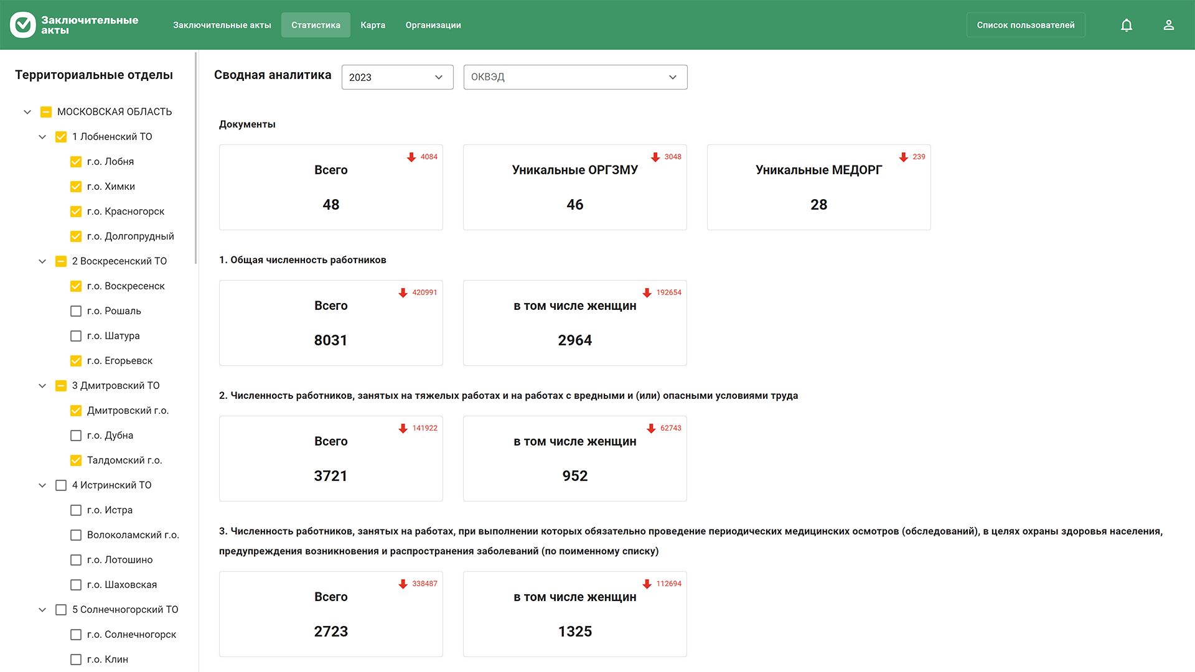Click the sidebar vertical scrollbar
Image resolution: width=1195 pixels, height=672 pixels.
point(196,158)
